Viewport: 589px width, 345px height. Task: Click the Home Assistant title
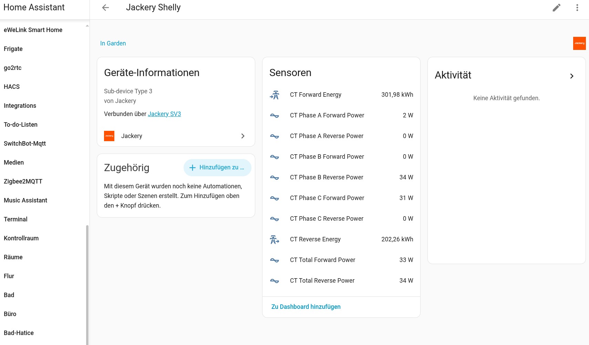34,8
